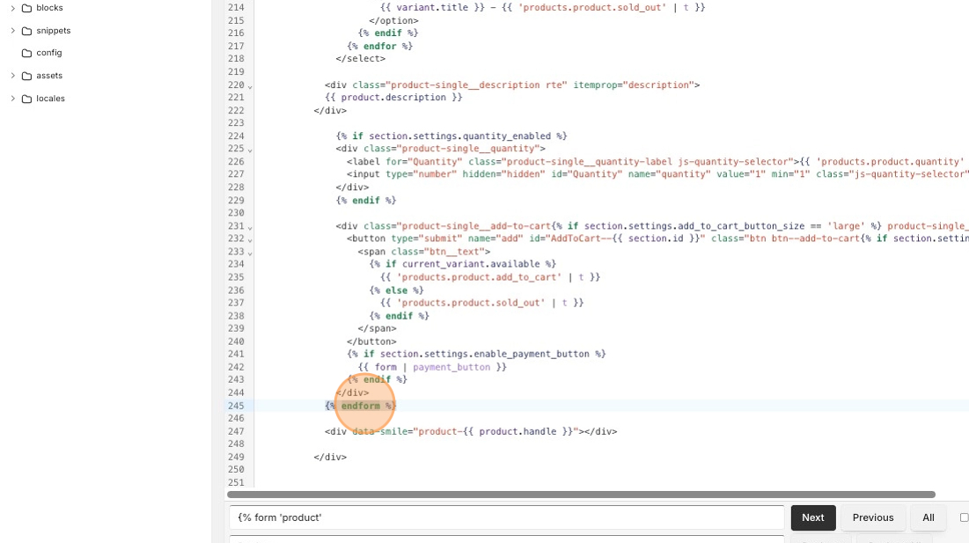969x543 pixels.
Task: Fold the span block at line 233
Action: pos(250,253)
